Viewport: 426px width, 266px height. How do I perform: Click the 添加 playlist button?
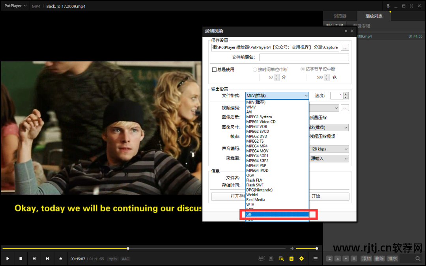coord(366,259)
